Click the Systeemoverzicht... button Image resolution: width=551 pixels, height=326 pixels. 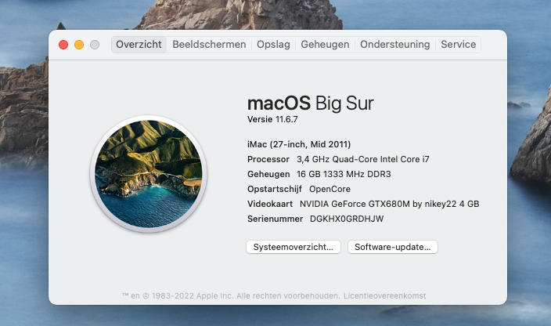point(294,247)
